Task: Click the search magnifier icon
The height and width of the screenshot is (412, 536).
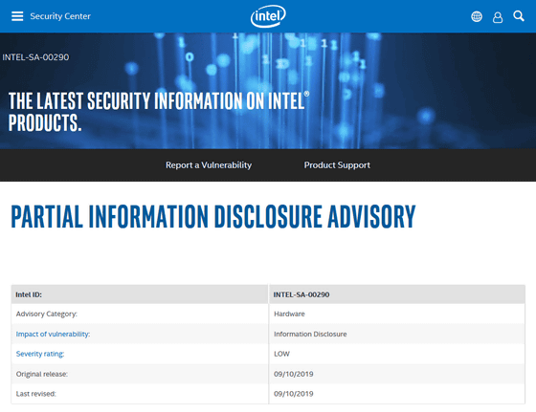Action: [519, 15]
